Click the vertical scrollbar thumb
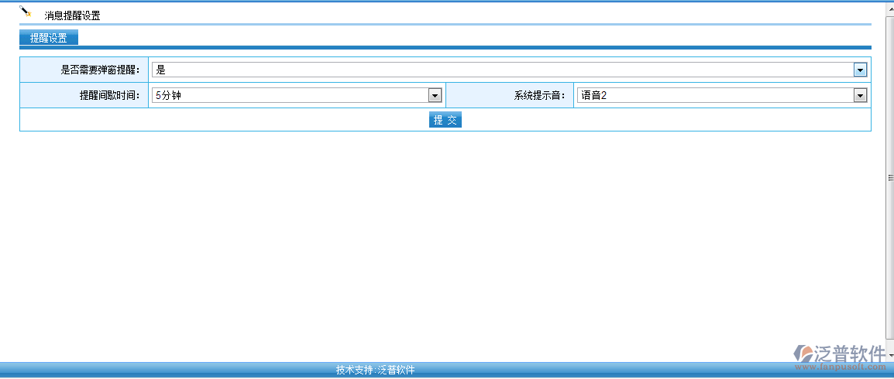 click(x=890, y=179)
